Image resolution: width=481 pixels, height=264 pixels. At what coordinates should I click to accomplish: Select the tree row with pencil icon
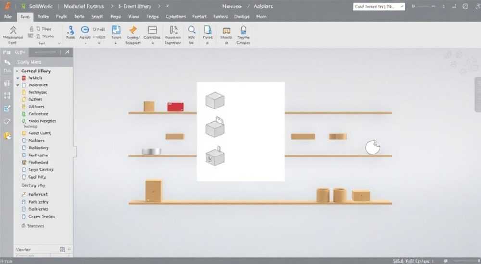[x=35, y=194]
